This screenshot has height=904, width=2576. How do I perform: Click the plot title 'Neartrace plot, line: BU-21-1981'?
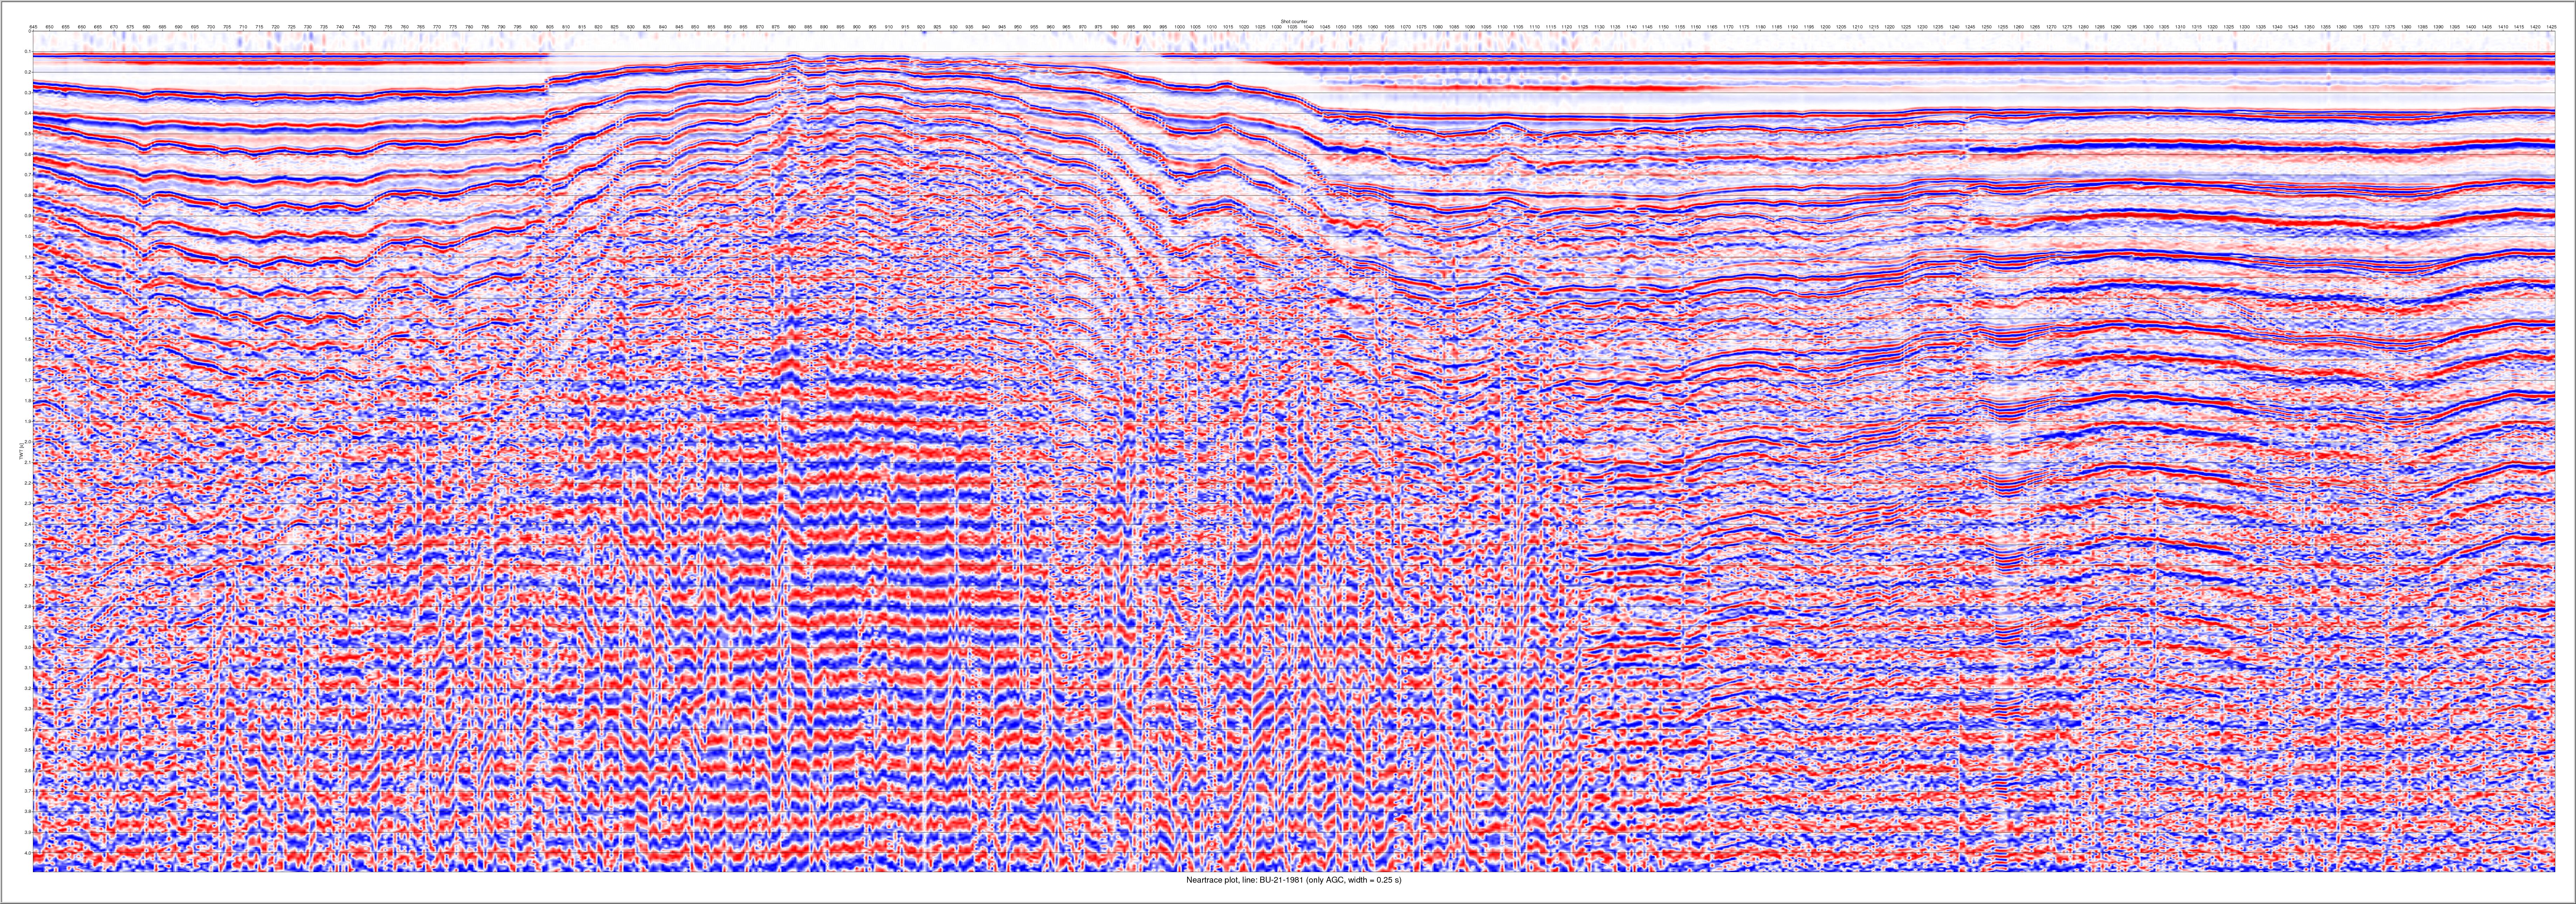pos(1245,880)
